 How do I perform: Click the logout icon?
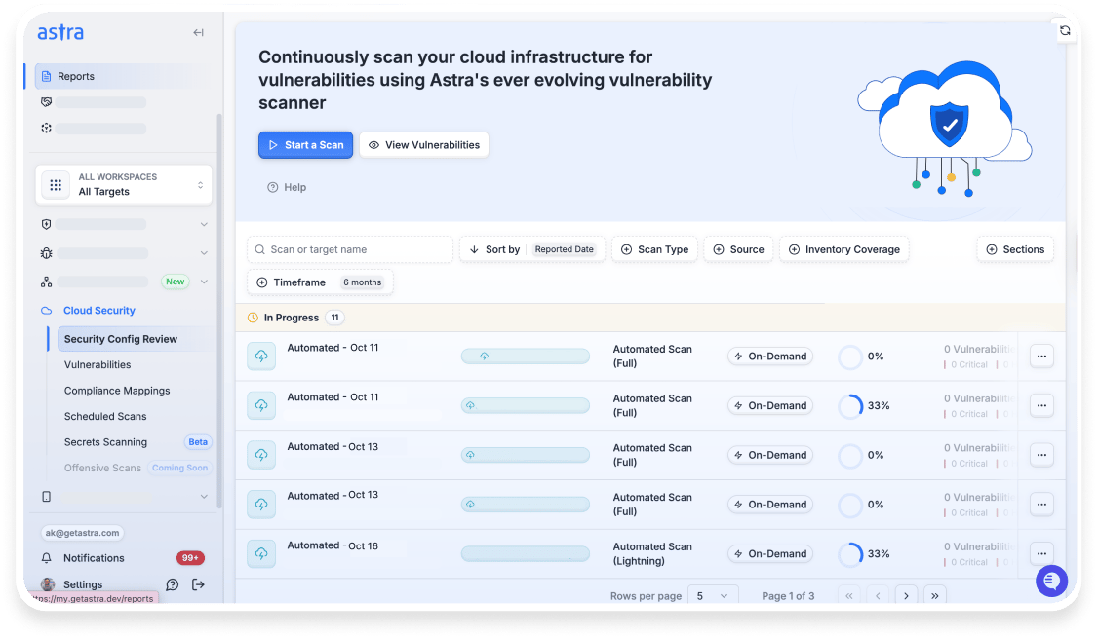pos(198,584)
